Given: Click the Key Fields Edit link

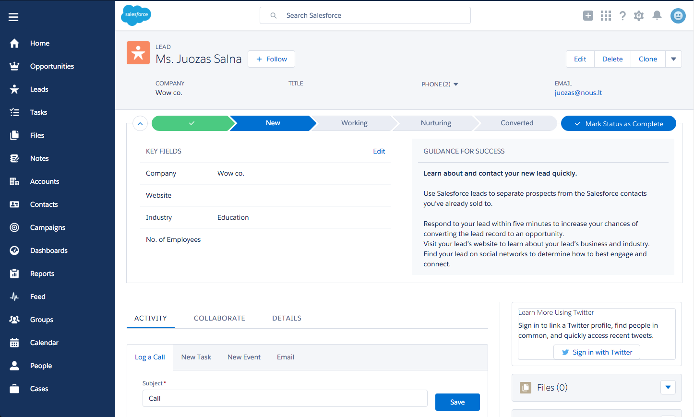Looking at the screenshot, I should [379, 151].
